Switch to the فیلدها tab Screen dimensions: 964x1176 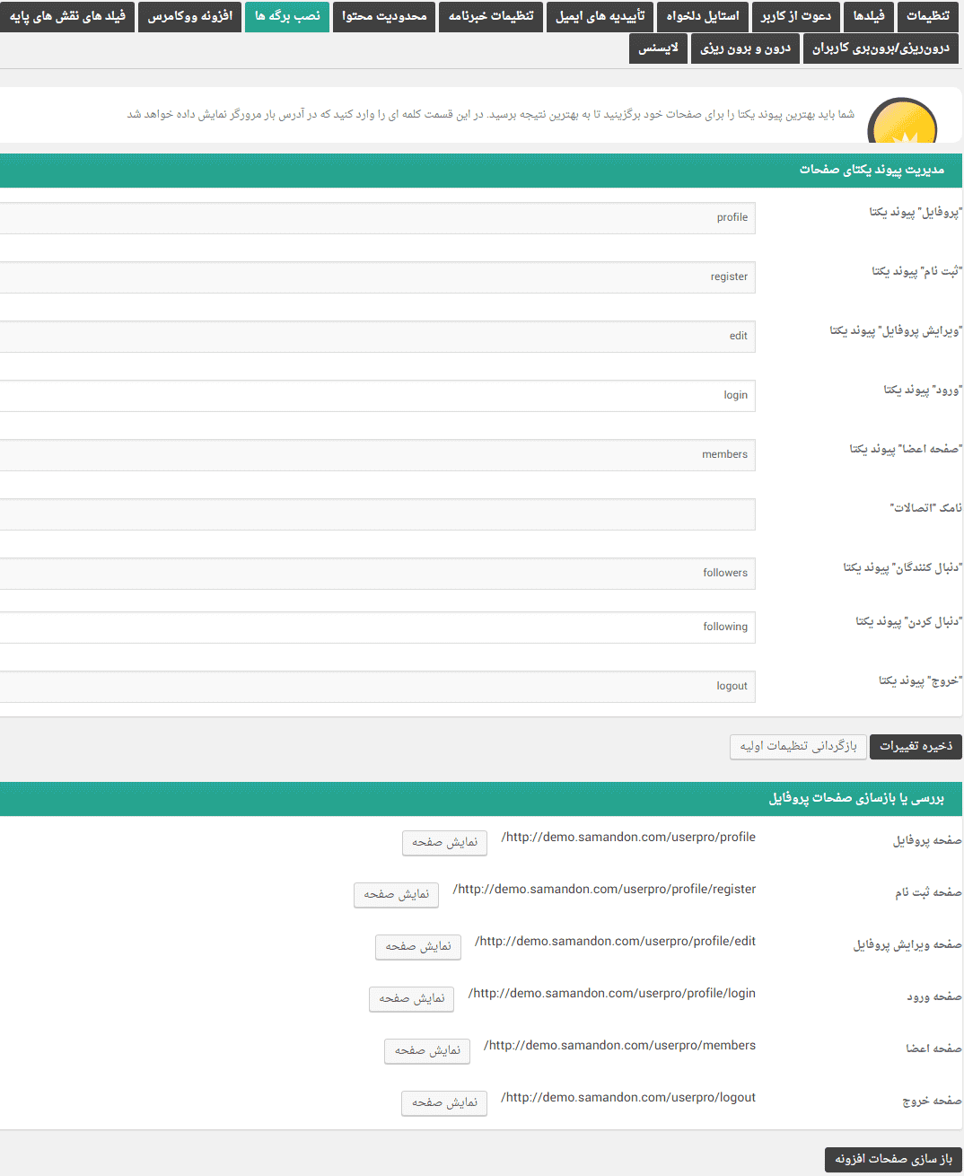869,16
